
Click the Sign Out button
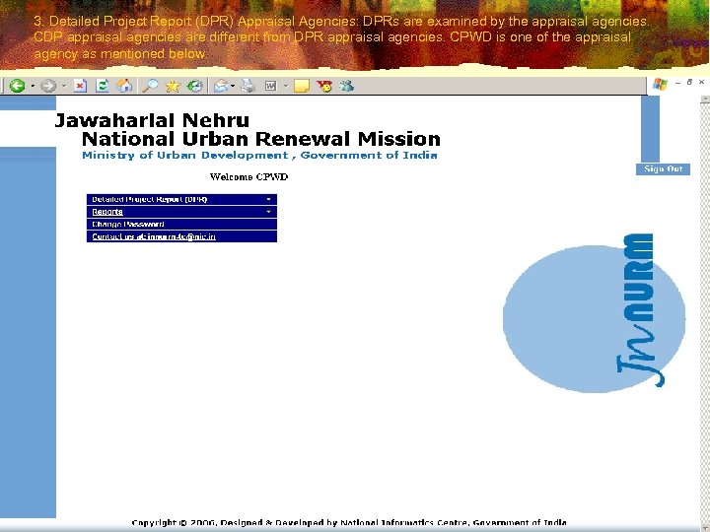pyautogui.click(x=663, y=168)
